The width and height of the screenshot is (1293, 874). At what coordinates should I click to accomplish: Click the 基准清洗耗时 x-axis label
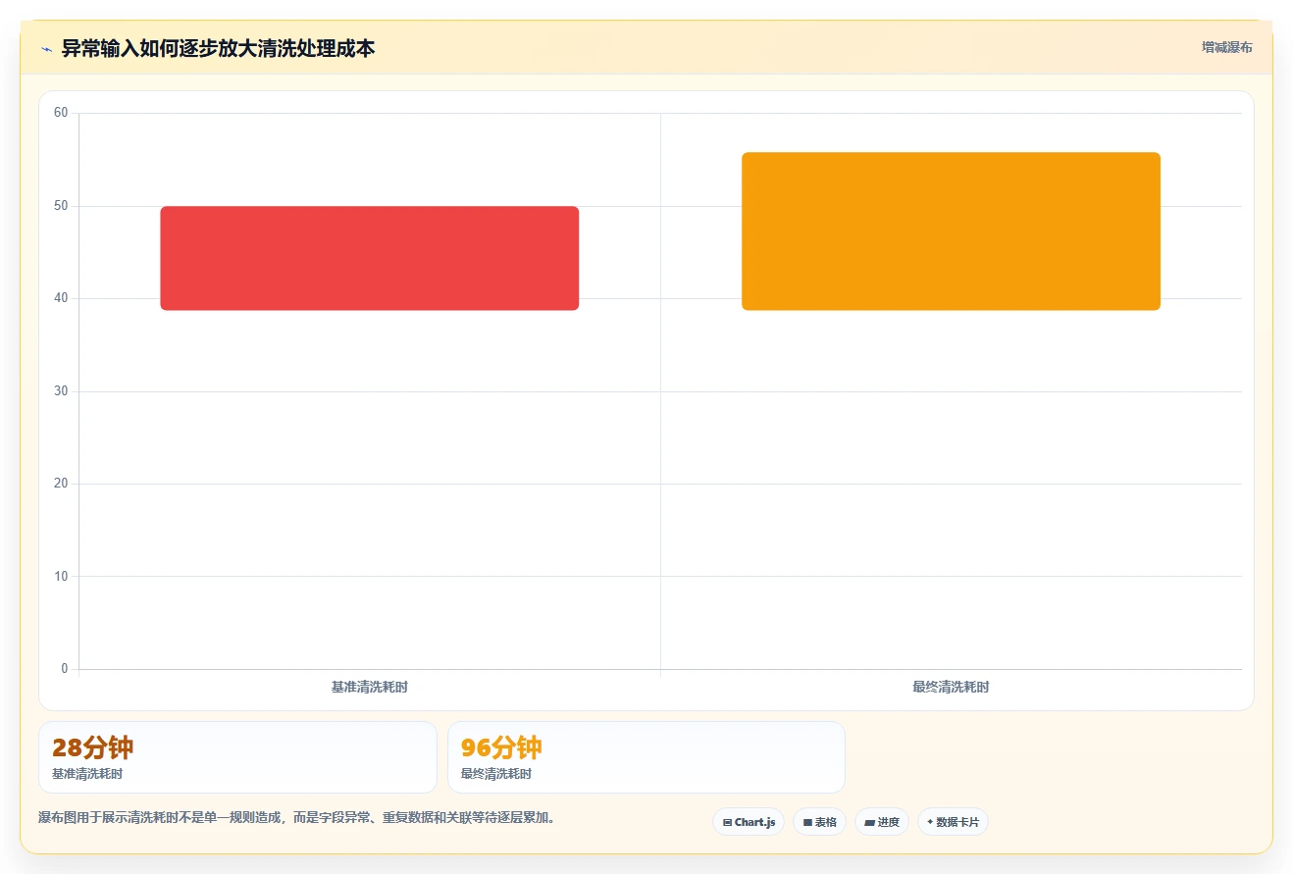coord(370,688)
